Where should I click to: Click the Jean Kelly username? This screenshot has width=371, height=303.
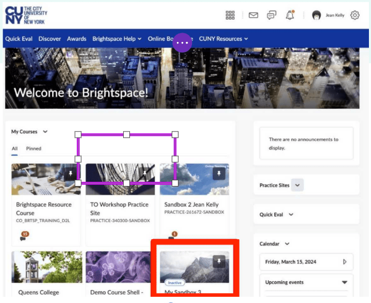point(335,15)
